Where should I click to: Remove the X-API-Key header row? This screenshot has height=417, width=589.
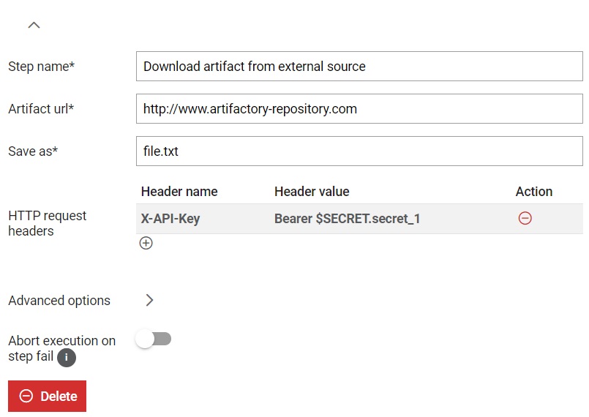pos(525,218)
